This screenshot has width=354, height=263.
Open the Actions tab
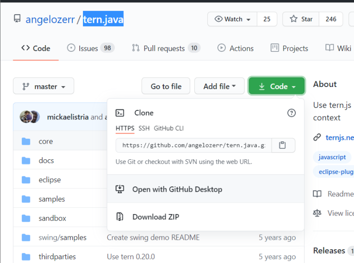point(235,48)
